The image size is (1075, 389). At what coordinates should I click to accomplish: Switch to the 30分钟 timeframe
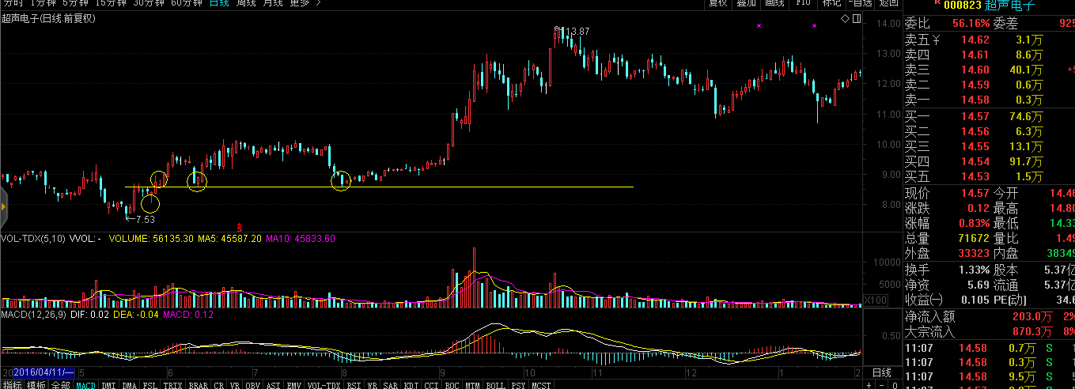[150, 3]
